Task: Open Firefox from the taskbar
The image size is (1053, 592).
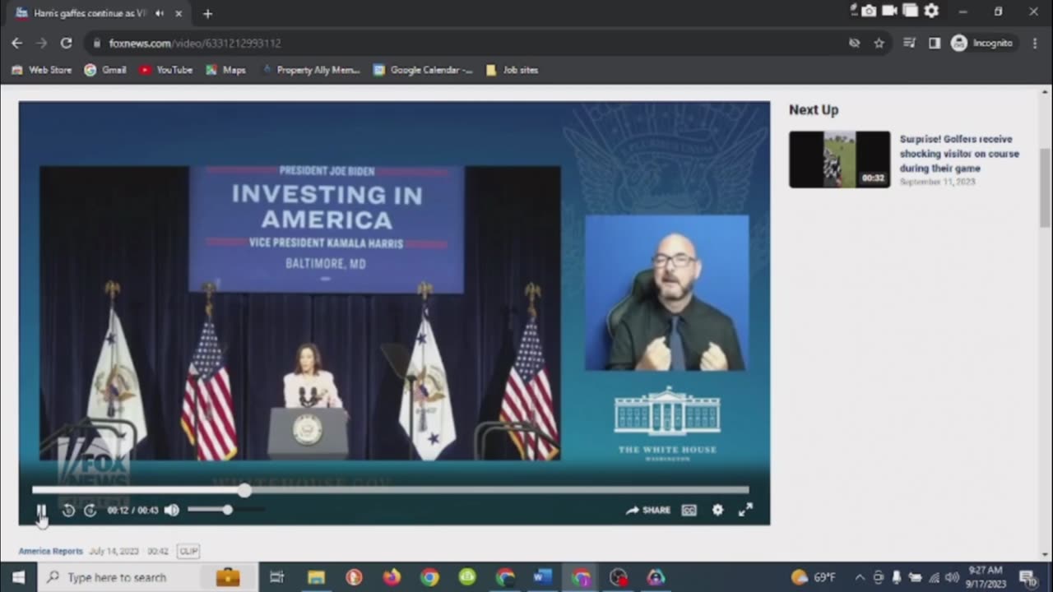Action: click(392, 577)
